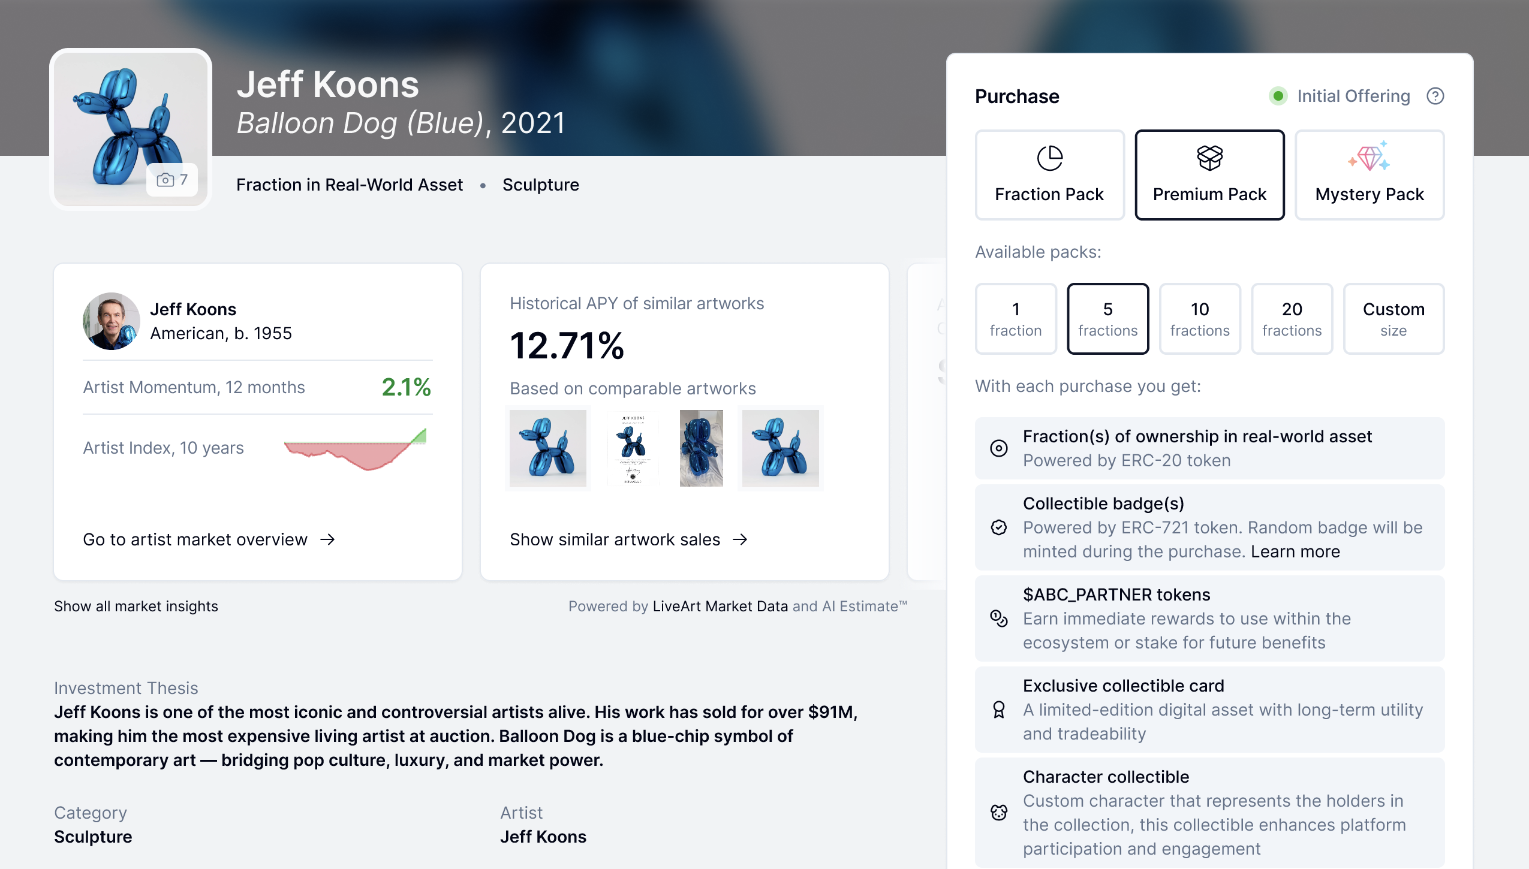Click the Character collectible benefit title
The width and height of the screenshot is (1529, 869).
1106,777
